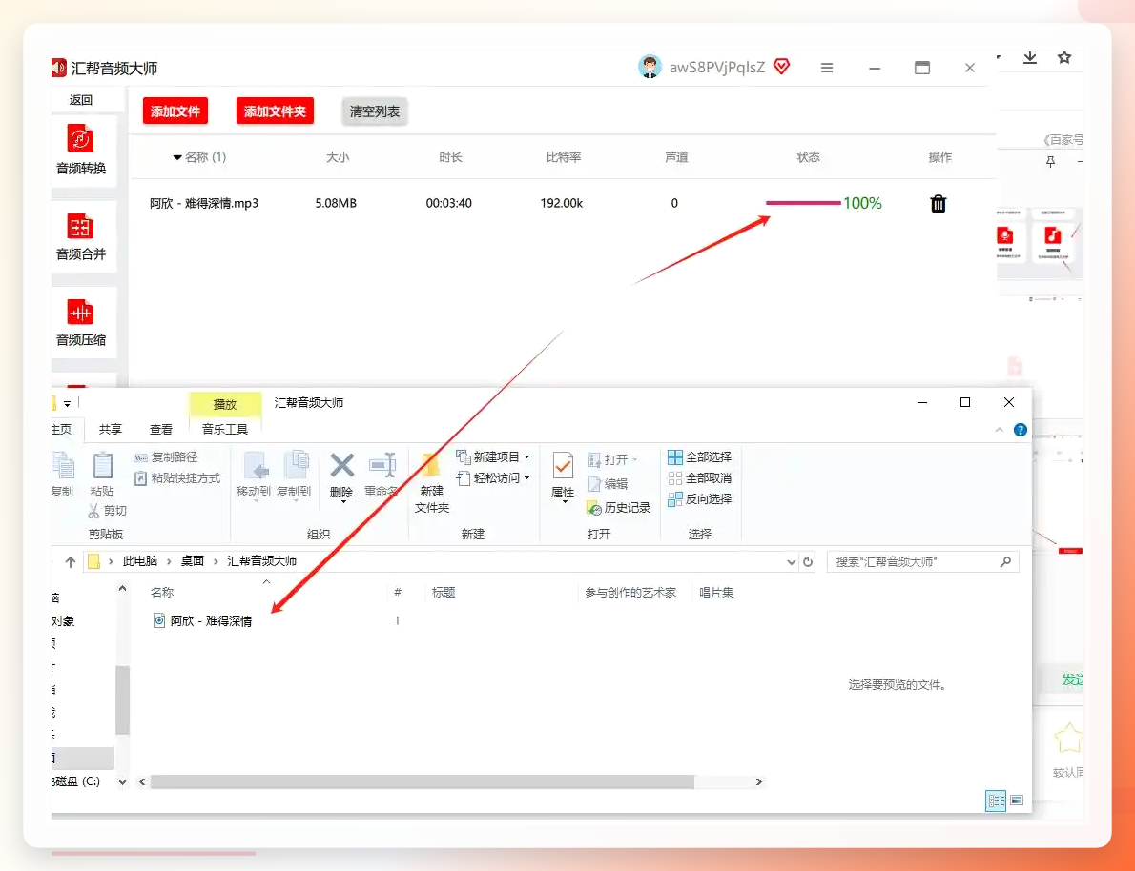Click the up-directory arrow in Explorer
The height and width of the screenshot is (871, 1135).
[71, 561]
